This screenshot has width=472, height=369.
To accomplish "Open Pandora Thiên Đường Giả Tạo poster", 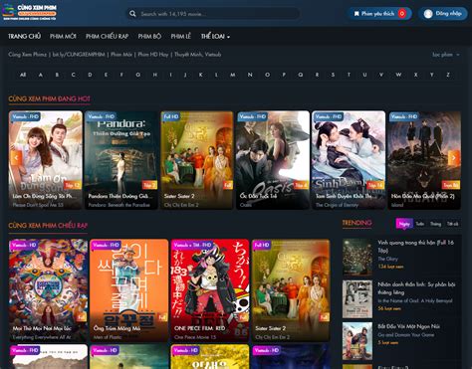I will click(120, 160).
